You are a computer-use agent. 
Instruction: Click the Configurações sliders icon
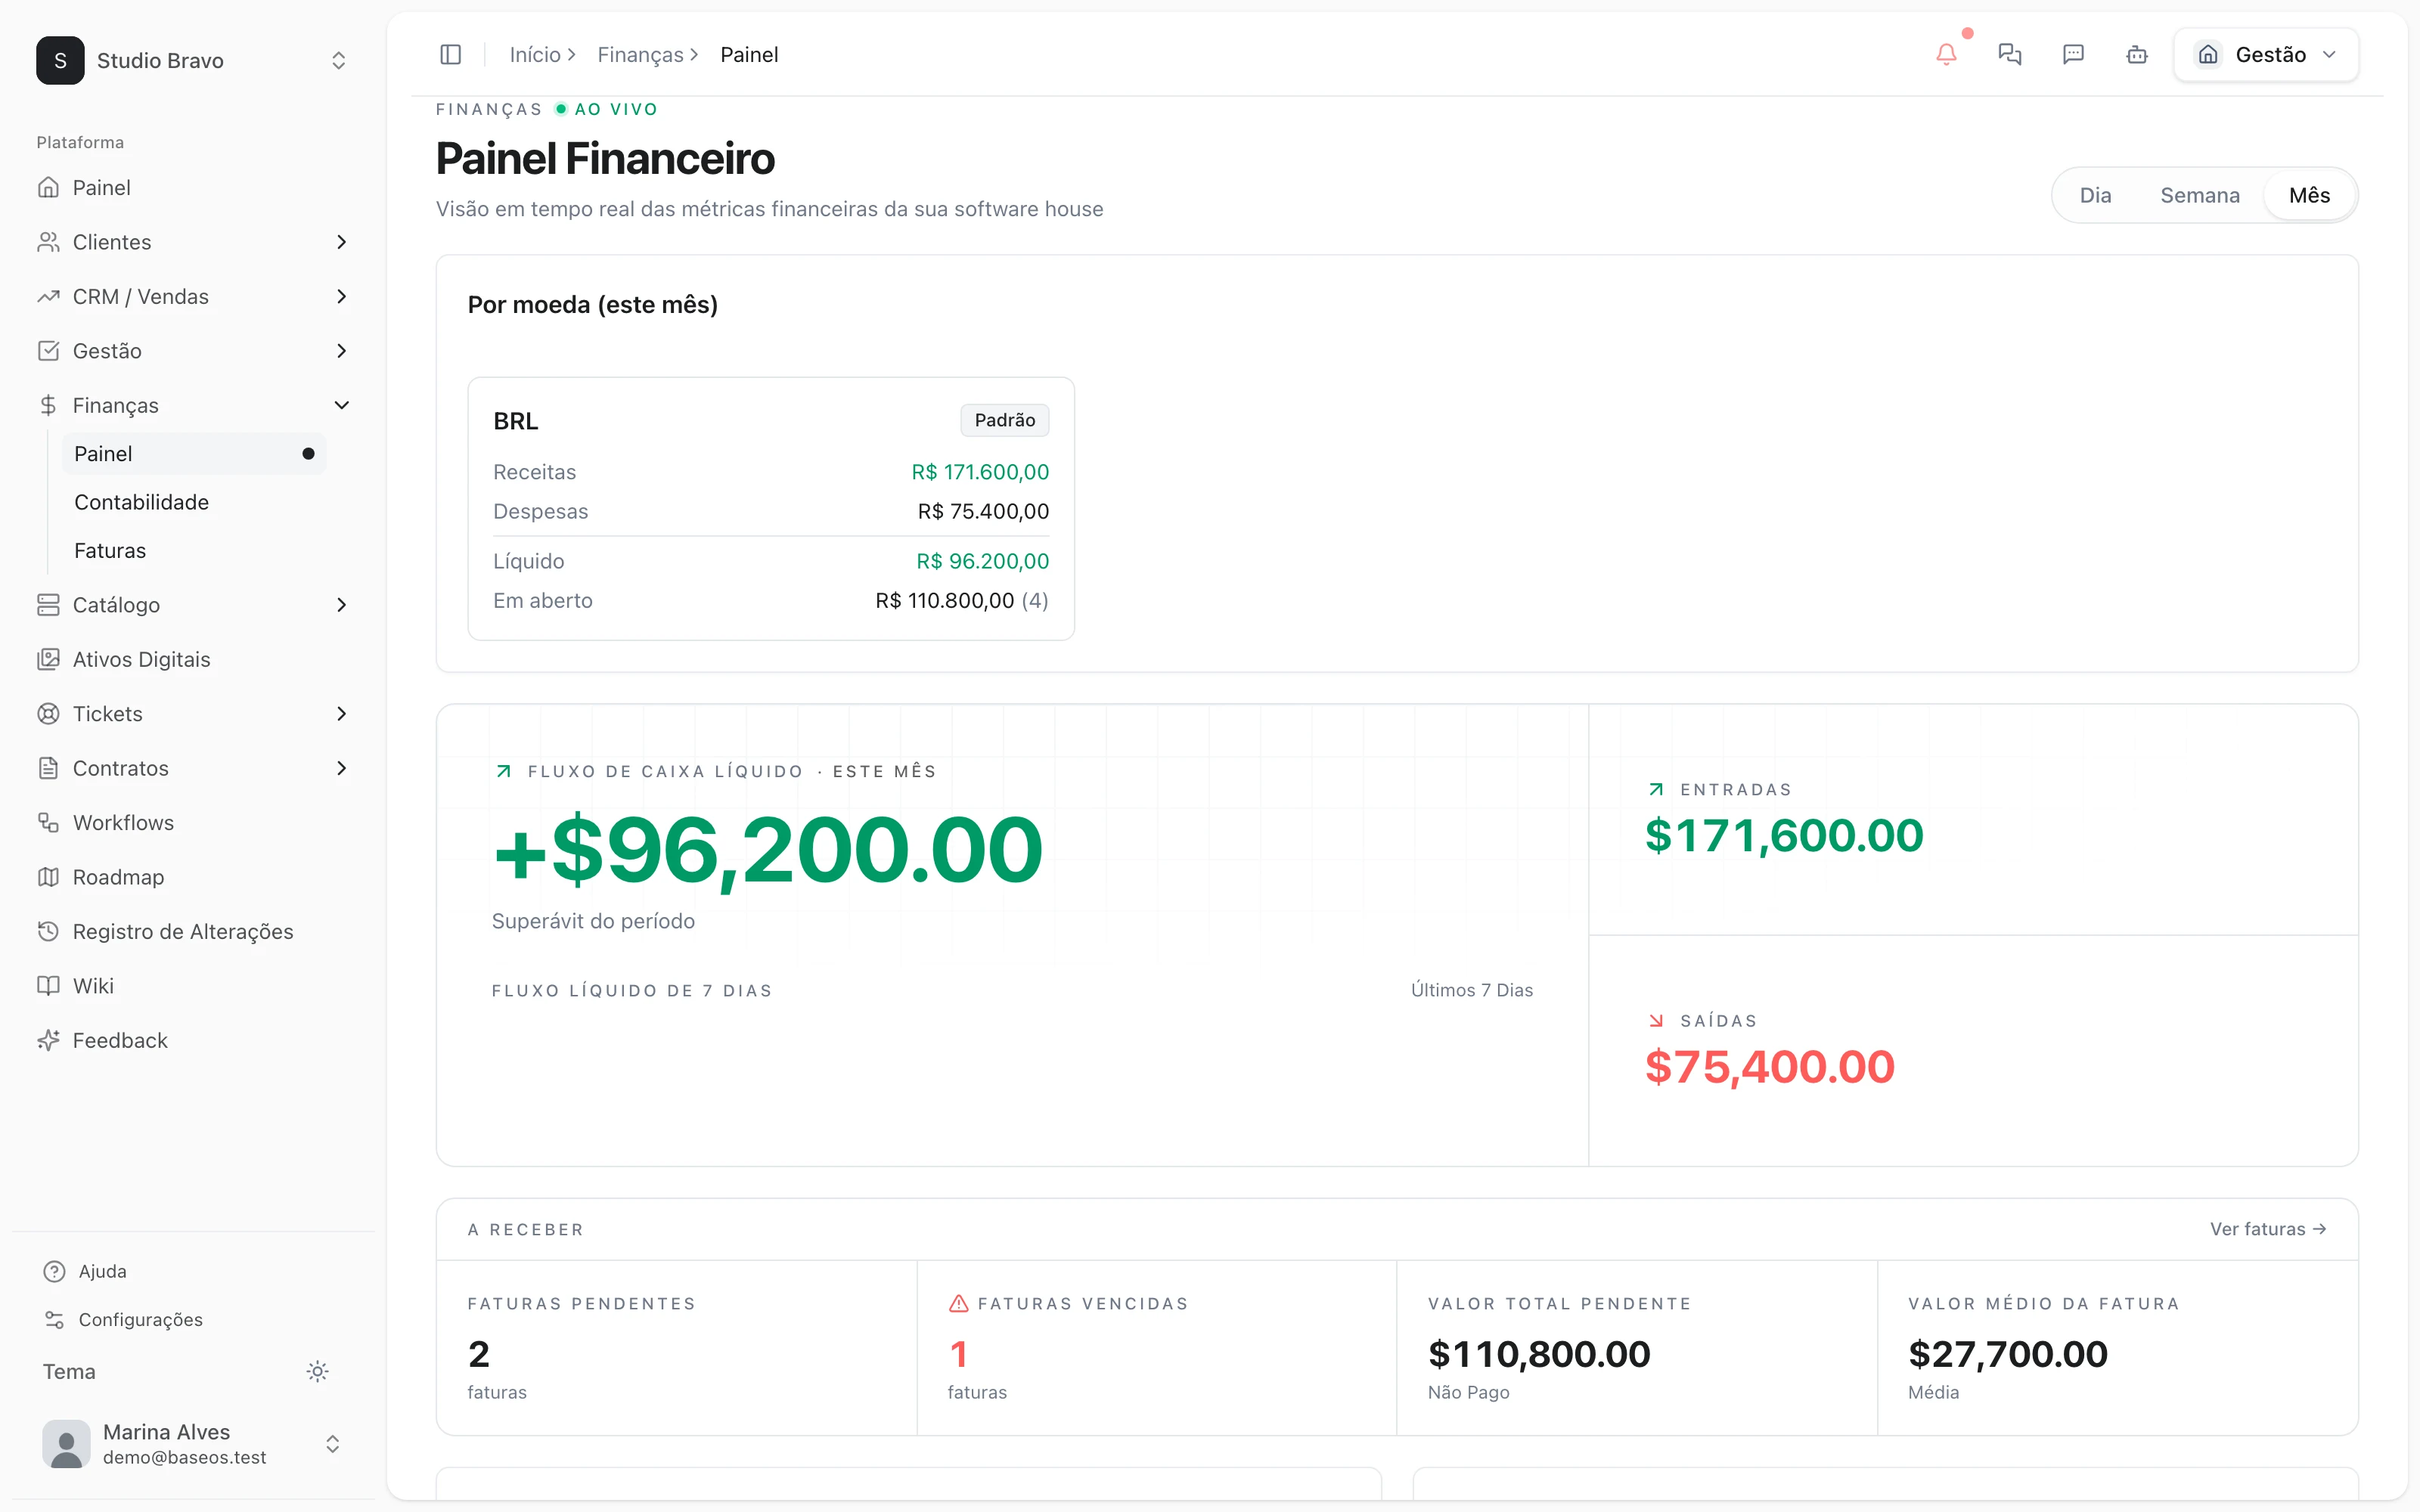click(54, 1320)
